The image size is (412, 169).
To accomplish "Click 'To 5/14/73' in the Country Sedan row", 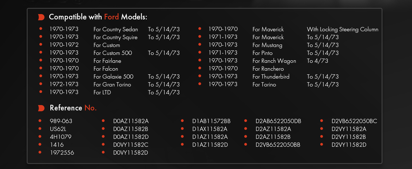I will click(164, 29).
